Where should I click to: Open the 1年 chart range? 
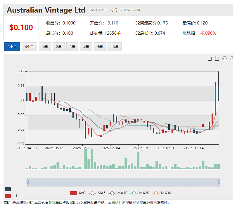45,47
